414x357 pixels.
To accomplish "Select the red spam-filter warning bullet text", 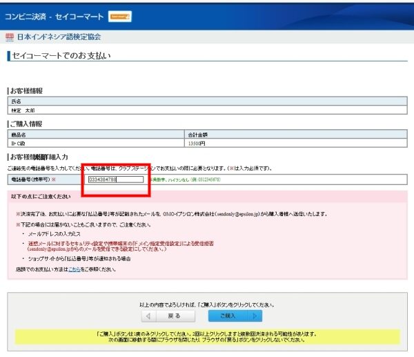I will [x=121, y=246].
